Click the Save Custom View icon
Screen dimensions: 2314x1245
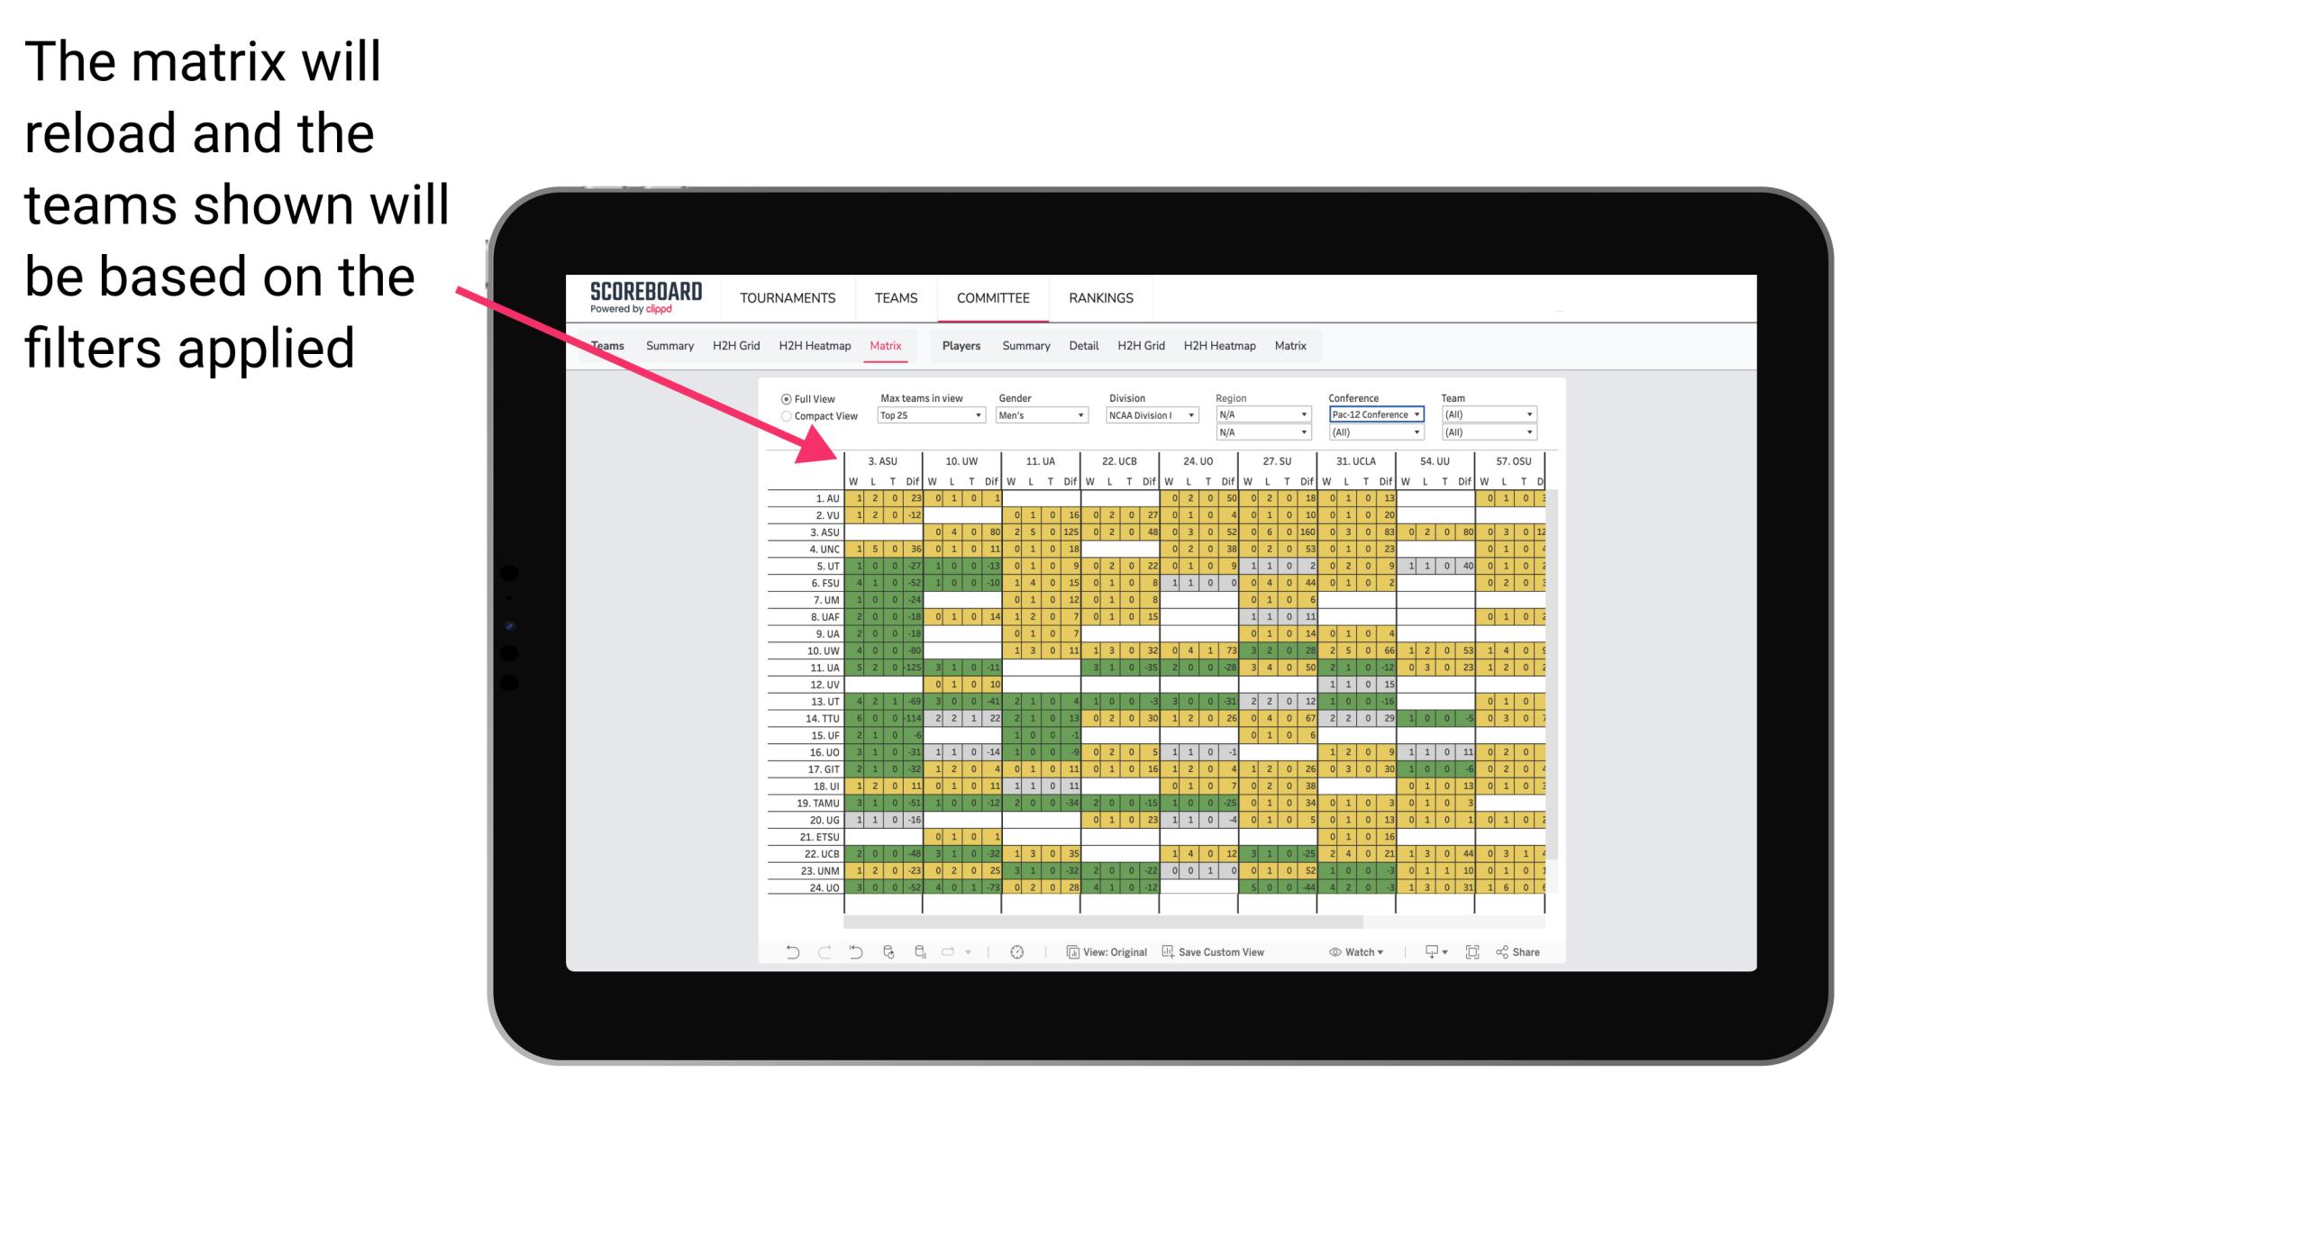point(1169,957)
